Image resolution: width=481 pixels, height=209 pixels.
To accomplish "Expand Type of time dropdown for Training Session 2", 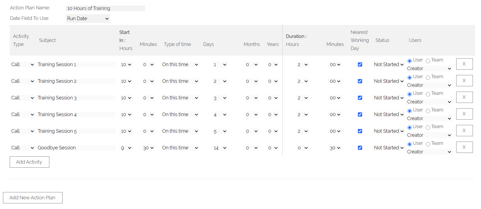I will point(180,81).
